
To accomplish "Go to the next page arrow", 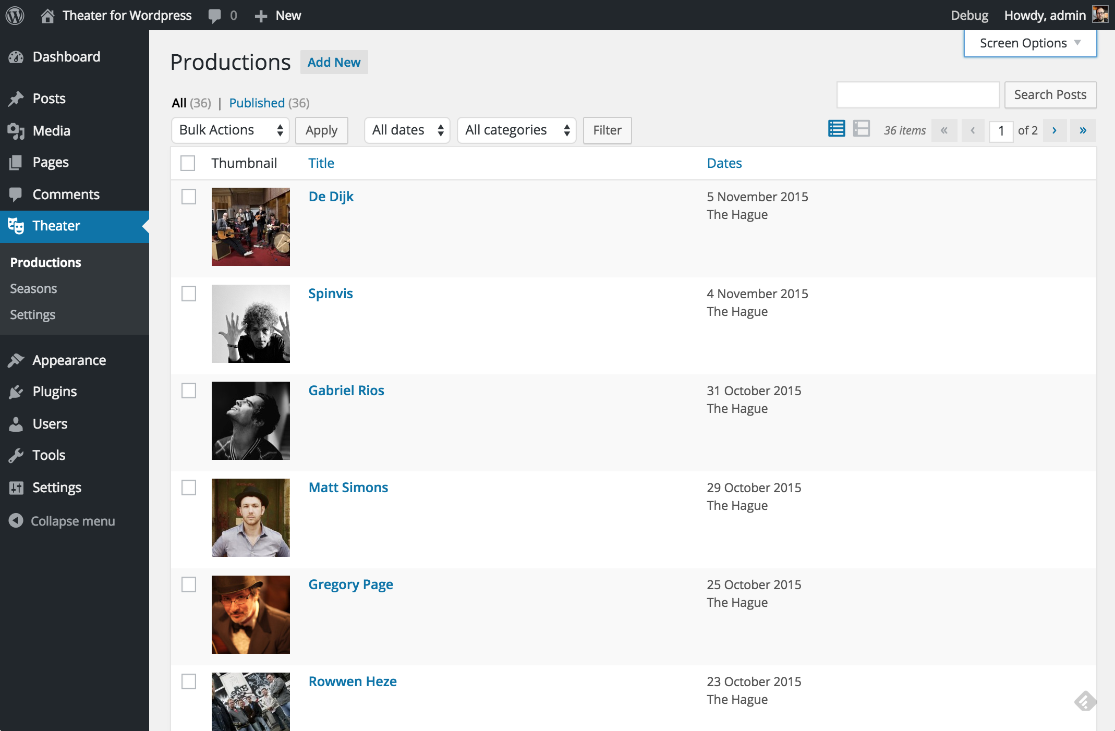I will [x=1055, y=130].
